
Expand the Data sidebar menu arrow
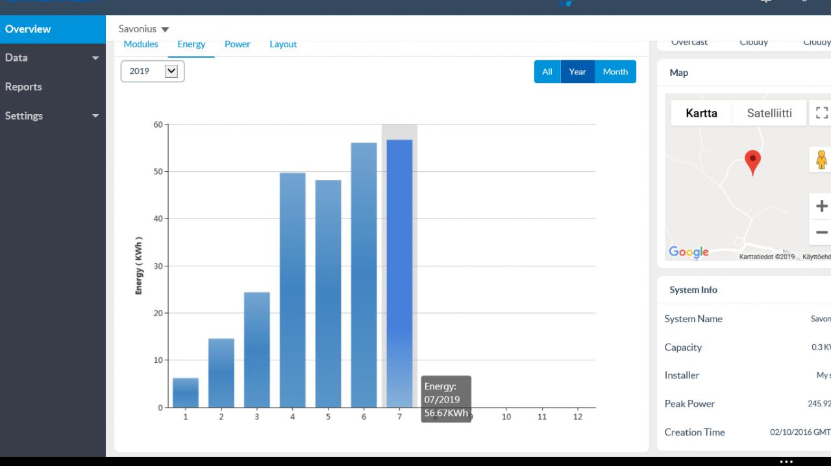click(95, 58)
